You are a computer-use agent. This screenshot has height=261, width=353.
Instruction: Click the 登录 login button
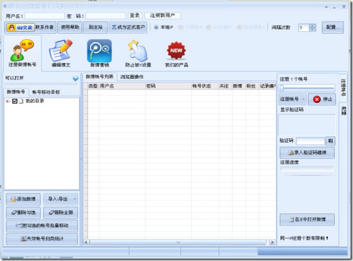(135, 16)
